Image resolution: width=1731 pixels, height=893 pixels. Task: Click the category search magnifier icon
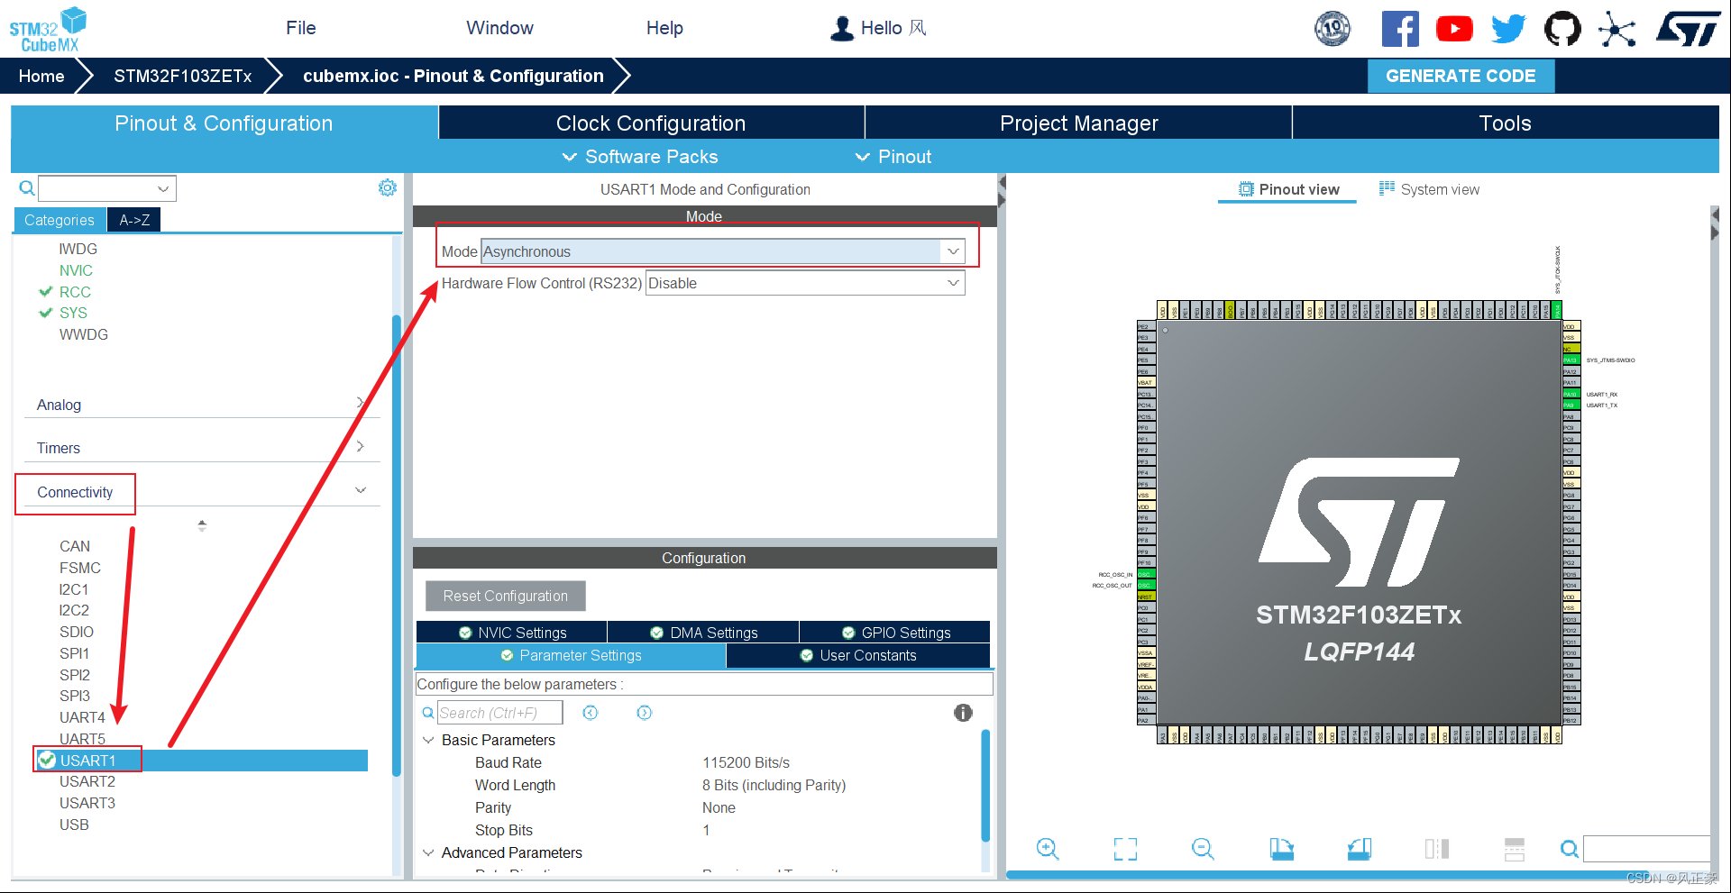27,187
